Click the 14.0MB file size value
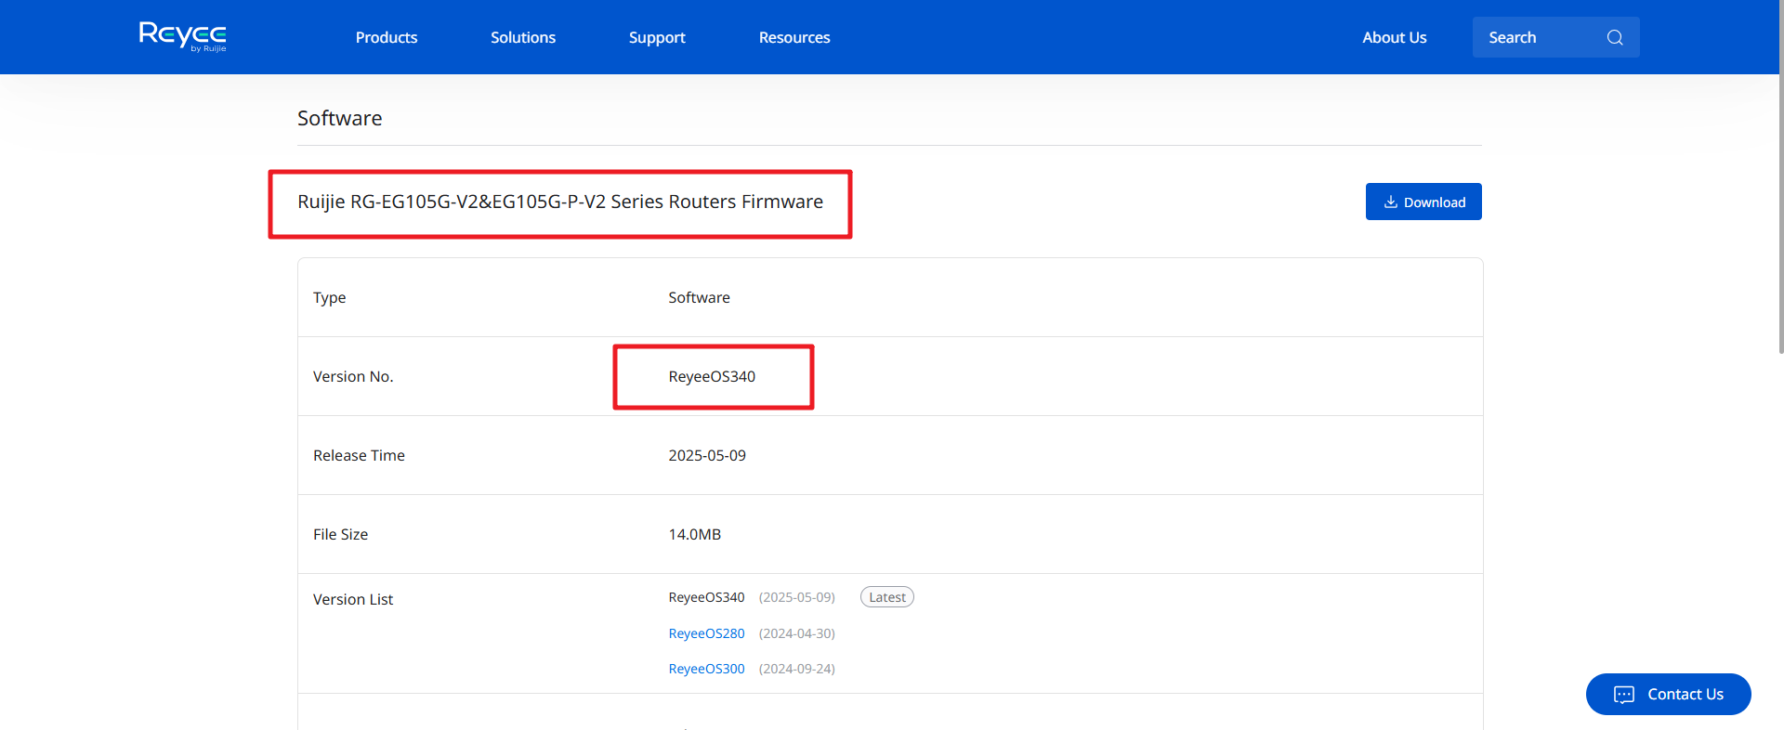 click(694, 534)
